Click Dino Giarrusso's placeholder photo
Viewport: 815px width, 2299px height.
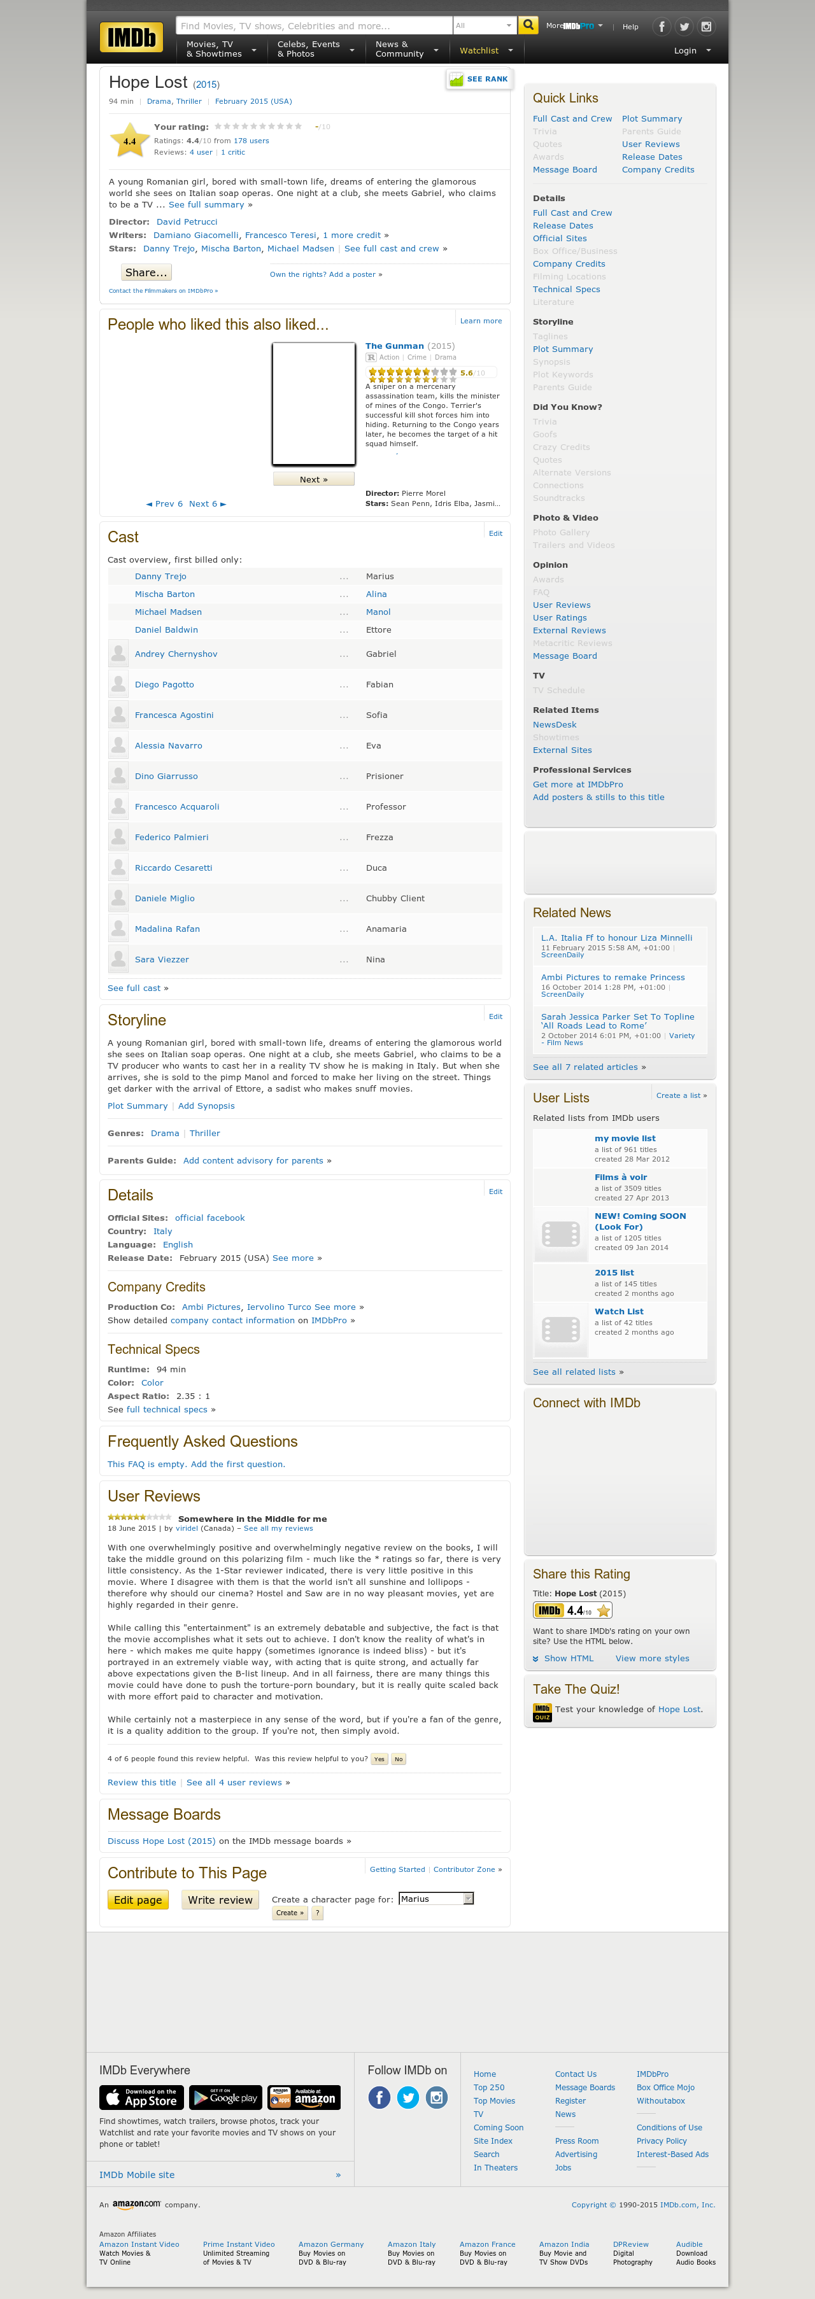pyautogui.click(x=118, y=777)
